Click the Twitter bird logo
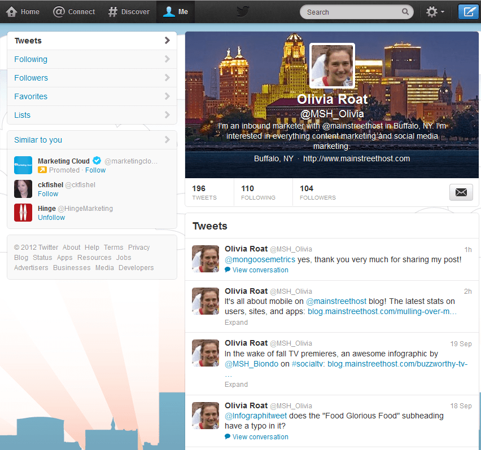Image resolution: width=481 pixels, height=450 pixels. click(243, 12)
